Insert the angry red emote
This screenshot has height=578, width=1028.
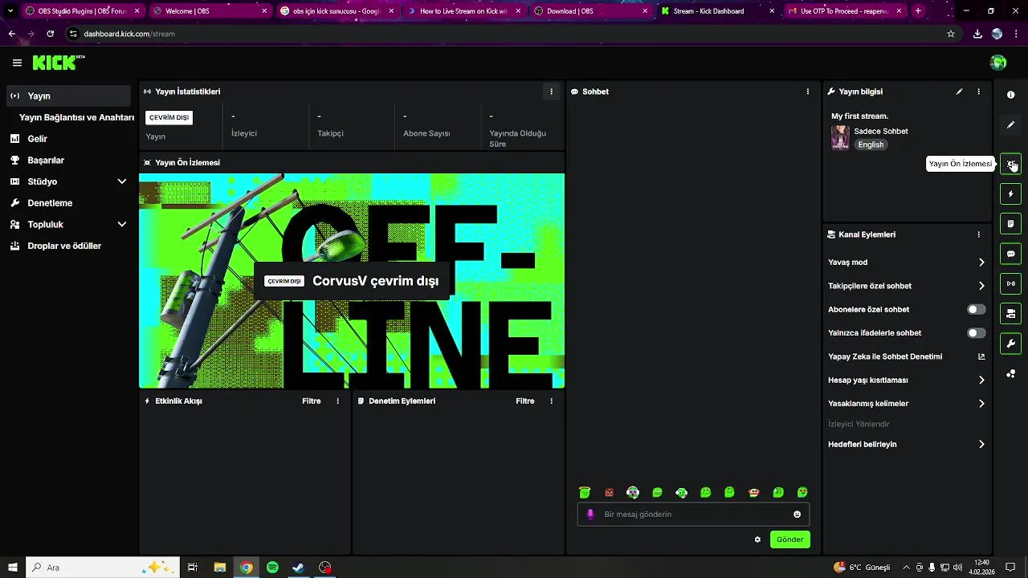click(609, 492)
